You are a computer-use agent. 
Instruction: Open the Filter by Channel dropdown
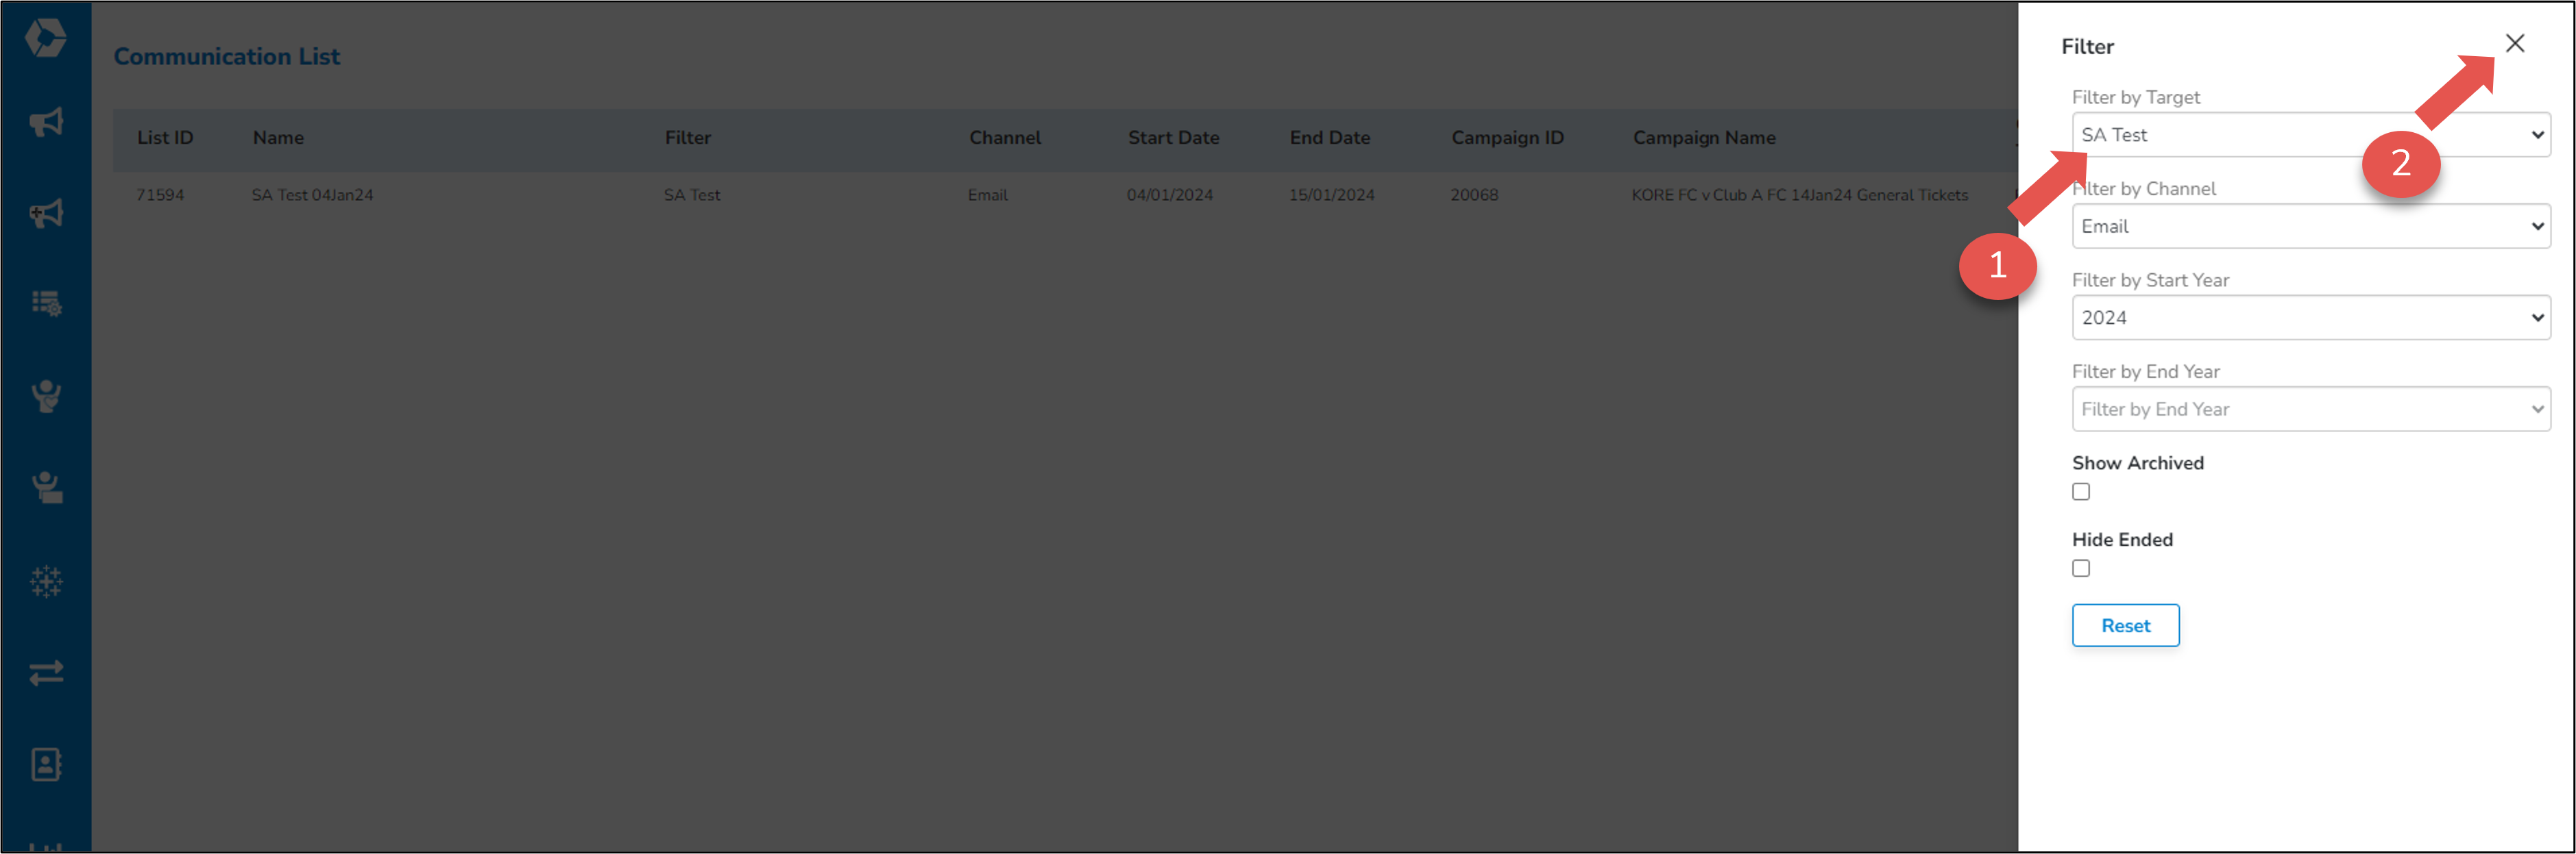pyautogui.click(x=2310, y=227)
